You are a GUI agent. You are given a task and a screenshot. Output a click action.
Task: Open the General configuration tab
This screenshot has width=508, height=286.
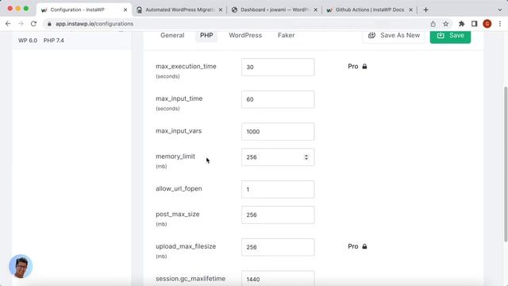coord(172,35)
